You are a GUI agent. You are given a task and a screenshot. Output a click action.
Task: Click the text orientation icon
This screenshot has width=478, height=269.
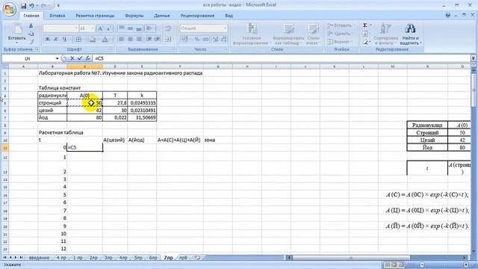pos(149,28)
